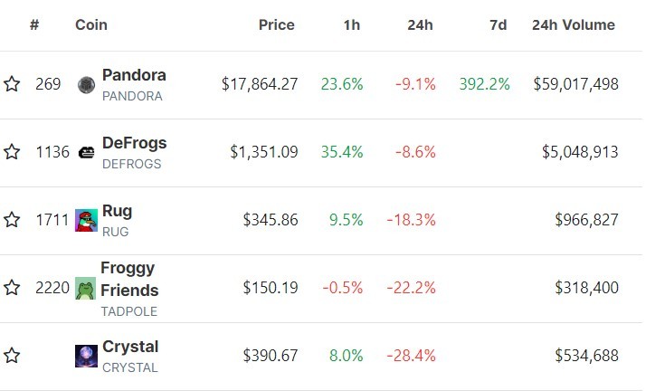Viewport: 646px width, 391px height.
Task: Open the Crystal coin name link
Action: coord(130,347)
